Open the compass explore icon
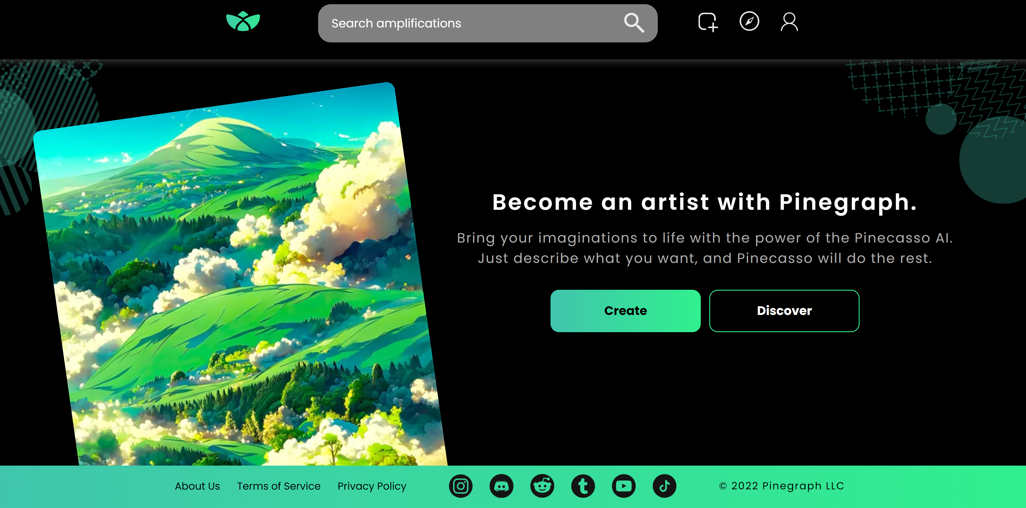1026x508 pixels. [x=749, y=21]
